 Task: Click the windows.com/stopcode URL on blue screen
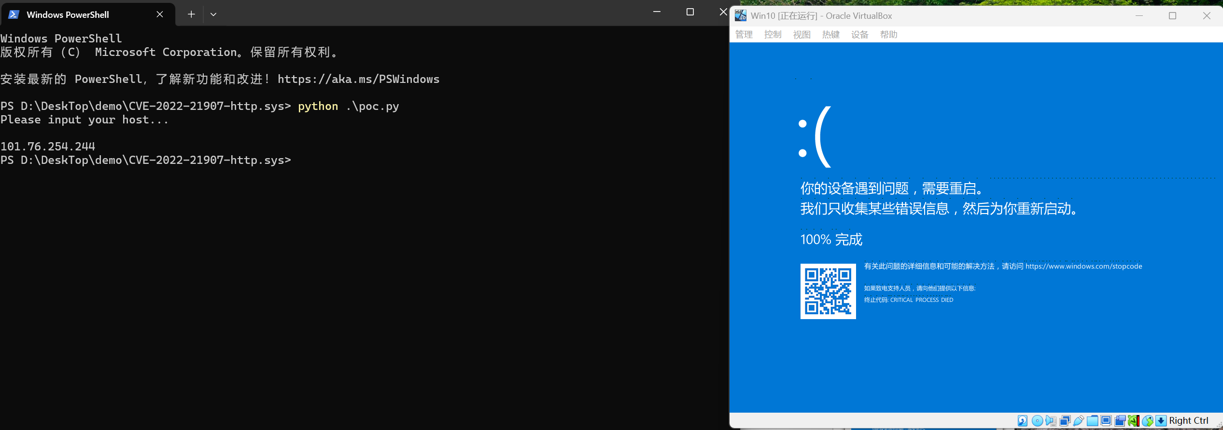point(1083,266)
